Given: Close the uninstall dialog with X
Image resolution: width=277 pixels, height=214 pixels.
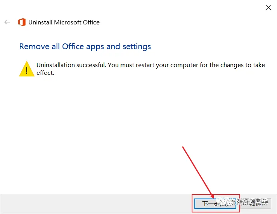Looking at the screenshot, I should tap(268, 7).
